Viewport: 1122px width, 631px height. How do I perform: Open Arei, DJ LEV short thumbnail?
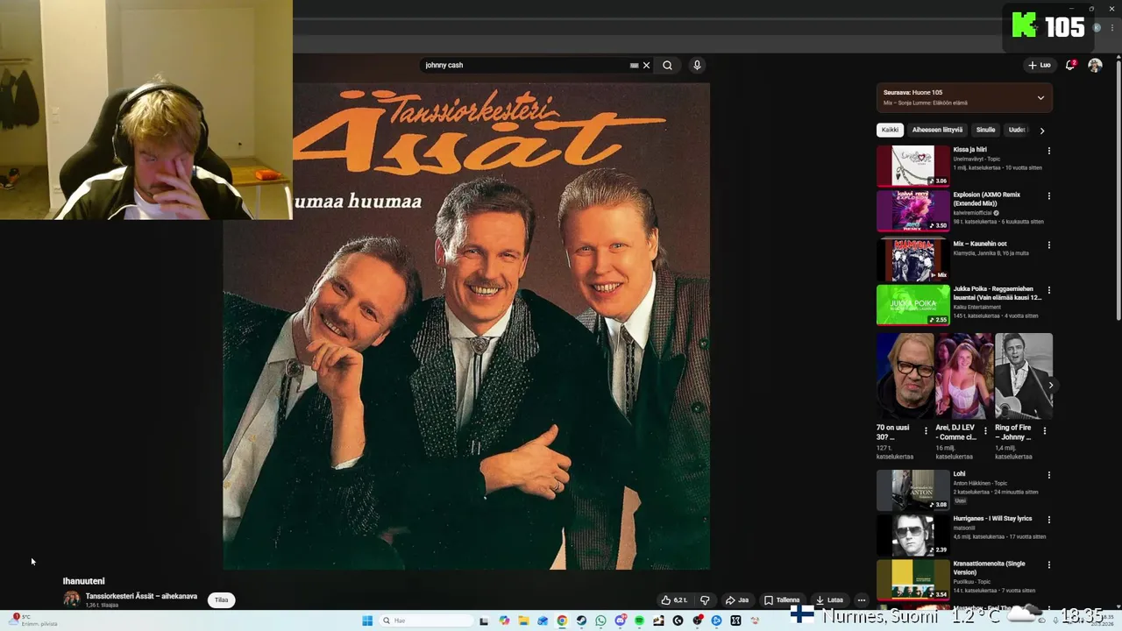964,375
